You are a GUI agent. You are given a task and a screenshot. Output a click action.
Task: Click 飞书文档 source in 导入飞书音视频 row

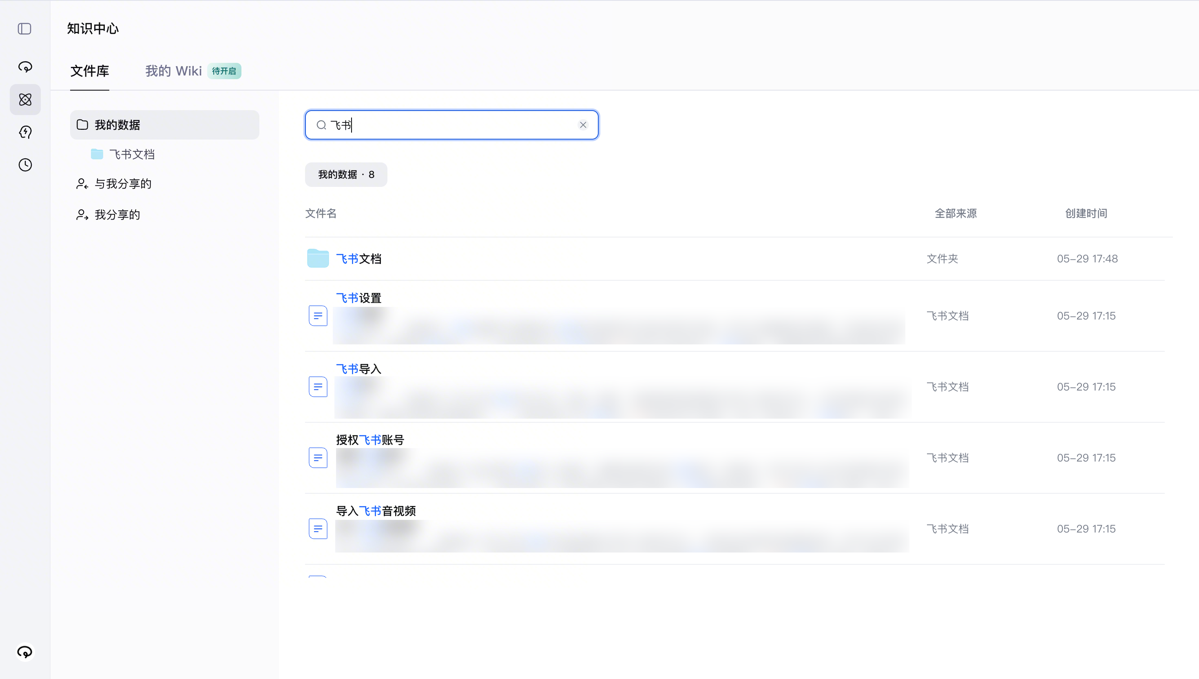coord(947,528)
